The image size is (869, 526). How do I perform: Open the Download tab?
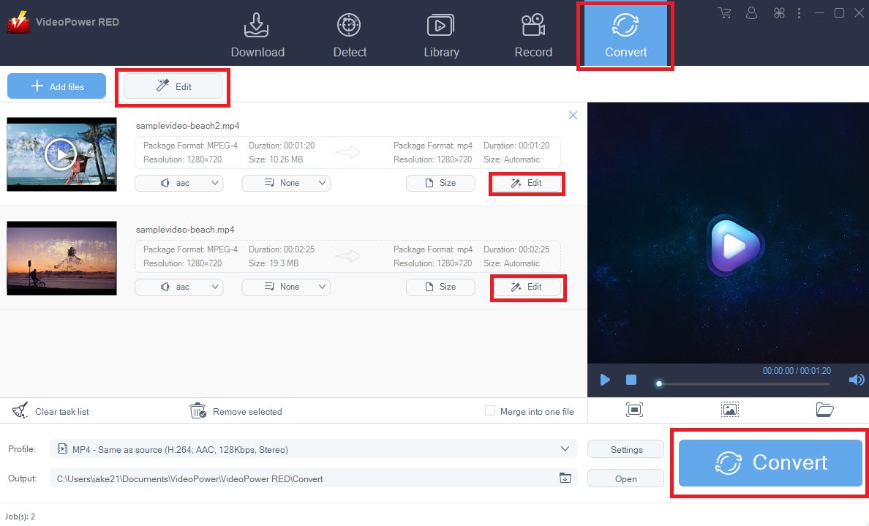(x=257, y=35)
